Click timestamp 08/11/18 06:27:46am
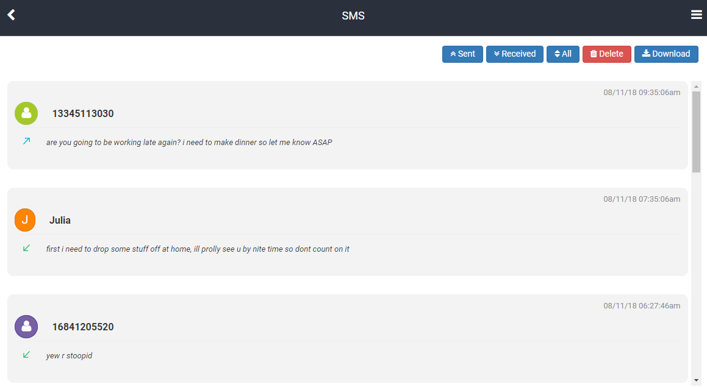This screenshot has width=707, height=387. 642,306
